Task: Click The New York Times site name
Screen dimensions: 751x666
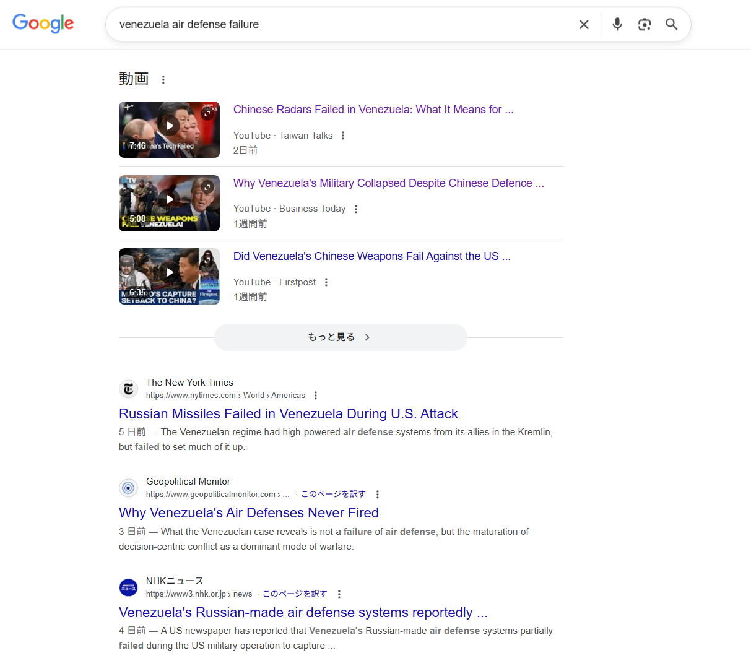Action: 189,383
